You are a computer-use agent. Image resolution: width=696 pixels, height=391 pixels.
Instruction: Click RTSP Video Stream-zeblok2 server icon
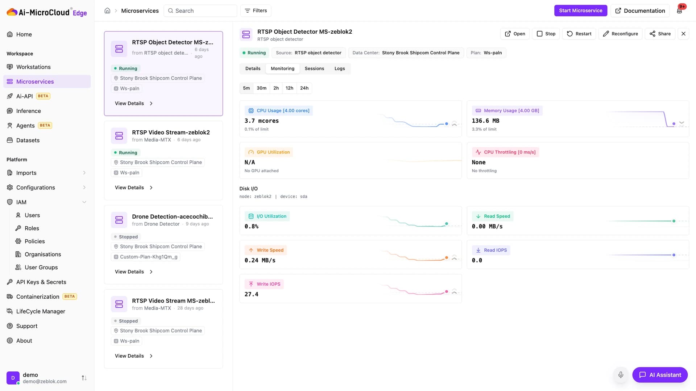tap(119, 136)
